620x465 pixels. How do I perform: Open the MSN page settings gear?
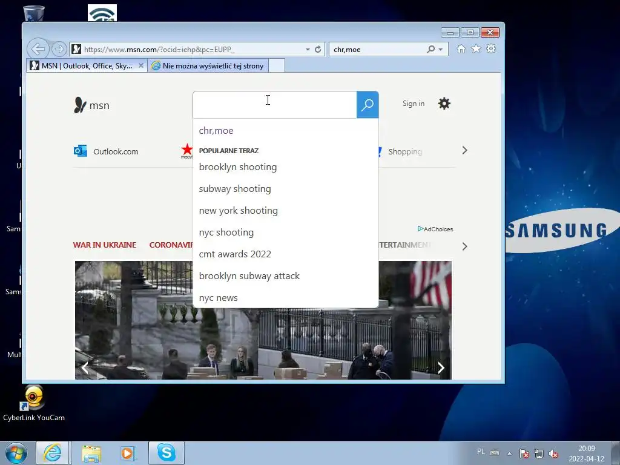[444, 104]
